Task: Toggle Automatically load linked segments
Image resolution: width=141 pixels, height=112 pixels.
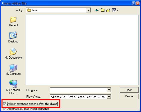Action: tap(5, 109)
